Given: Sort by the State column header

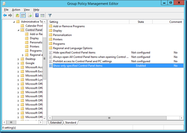Looking at the screenshot, I should [x=141, y=22].
